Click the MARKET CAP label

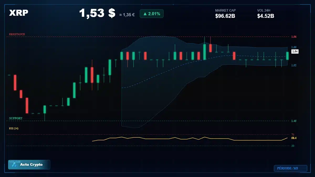click(x=225, y=10)
